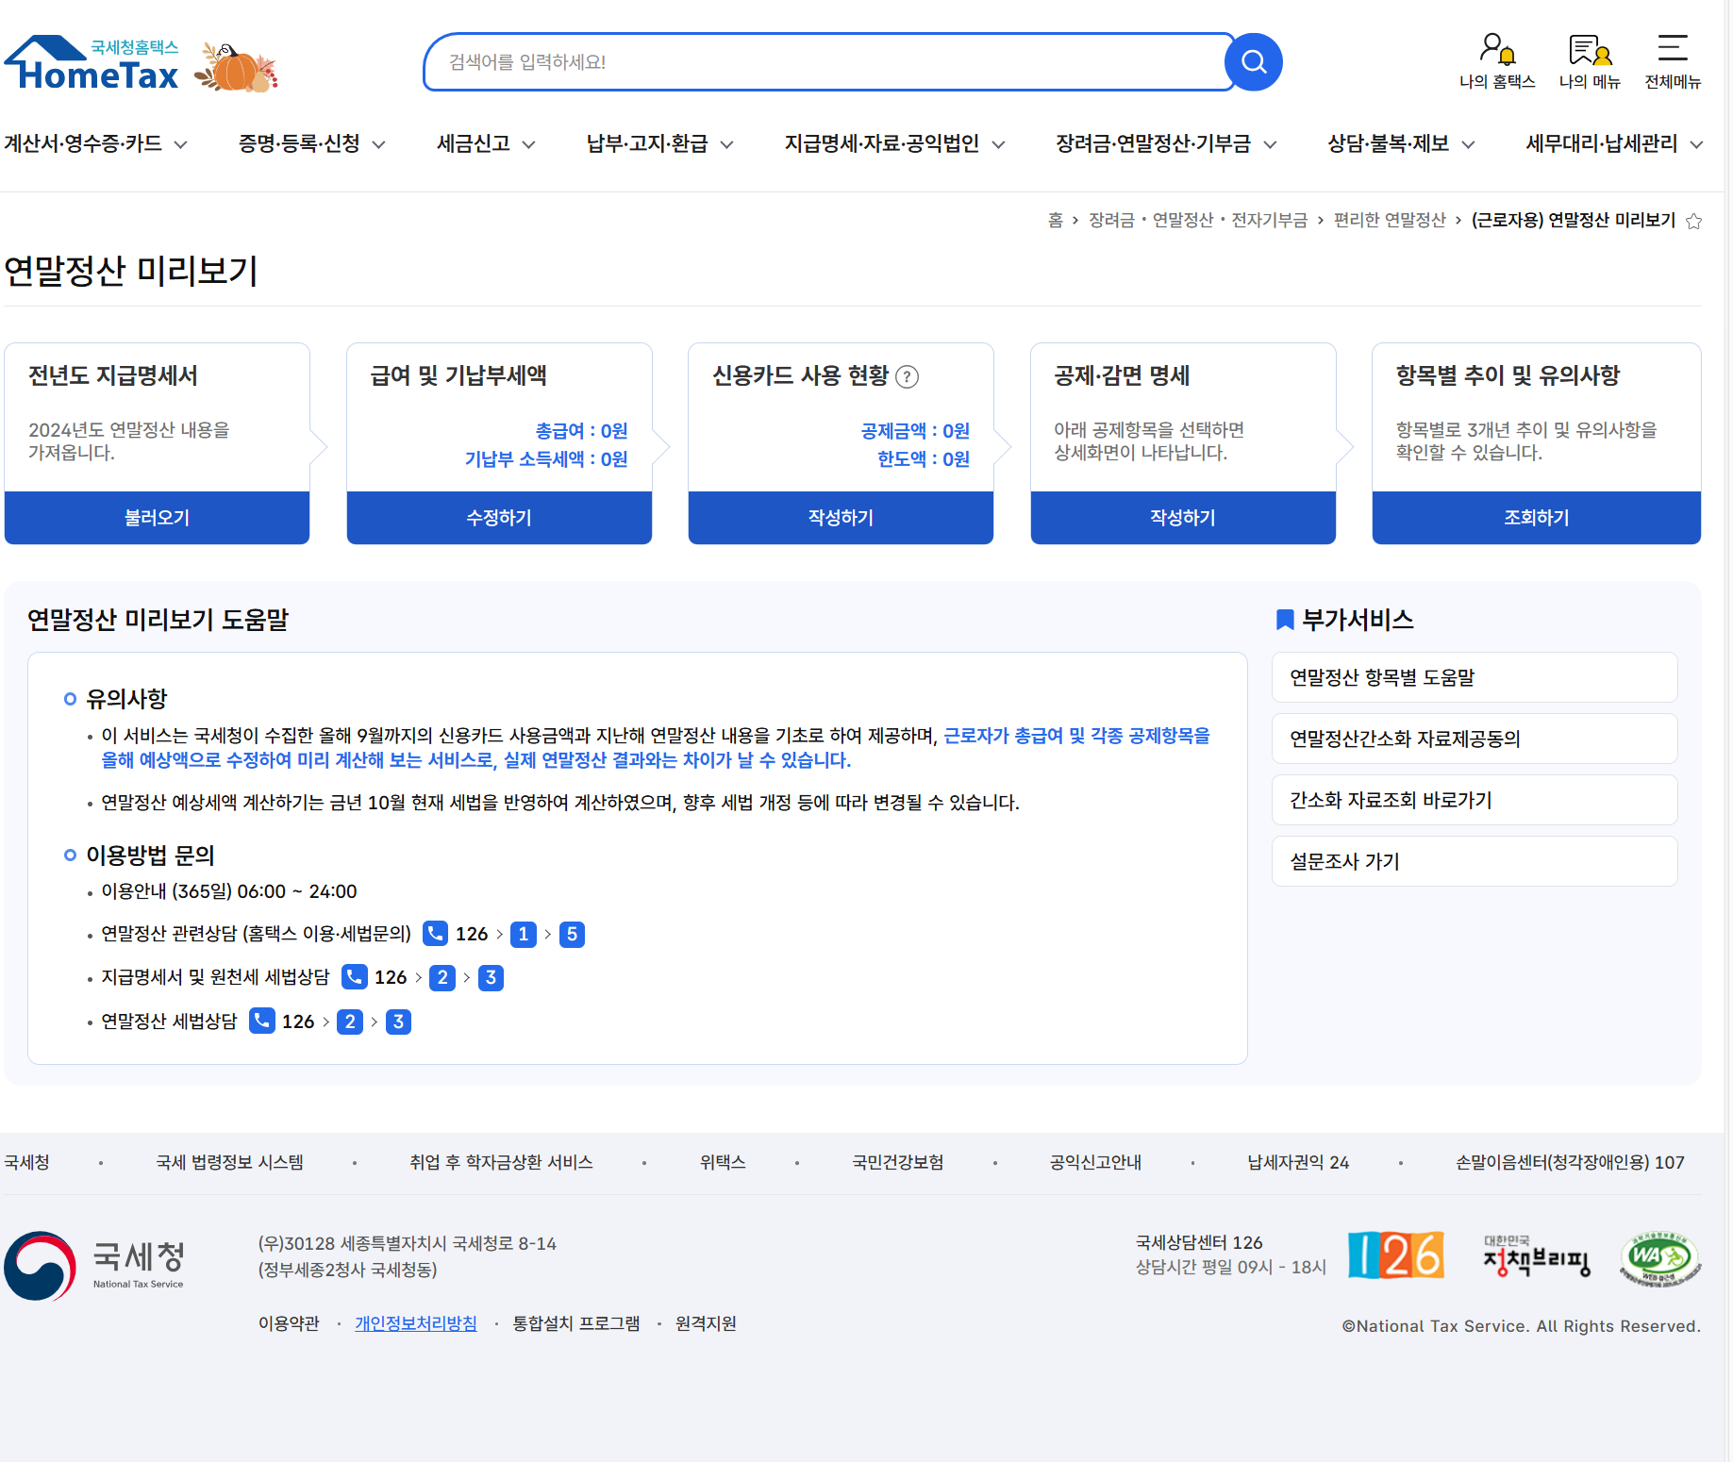Click phone icon beside 연말정산 관련상담
The image size is (1733, 1462).
coord(434,934)
